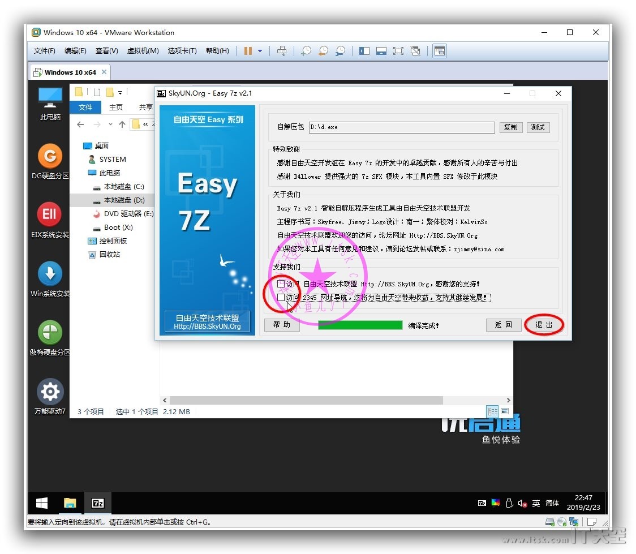Screen dimensions: 636x554
Task: Open the snapshot manager in VMware toolbar
Action: click(340, 51)
